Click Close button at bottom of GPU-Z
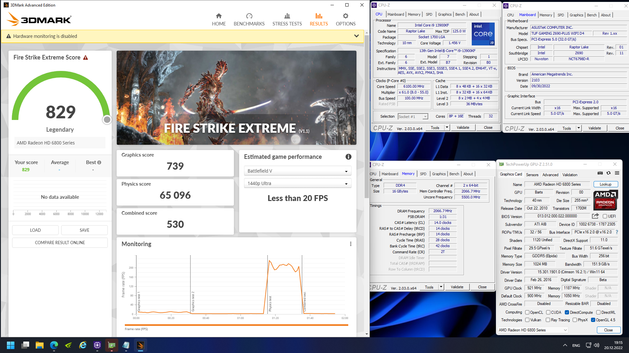This screenshot has width=629, height=353. click(608, 330)
